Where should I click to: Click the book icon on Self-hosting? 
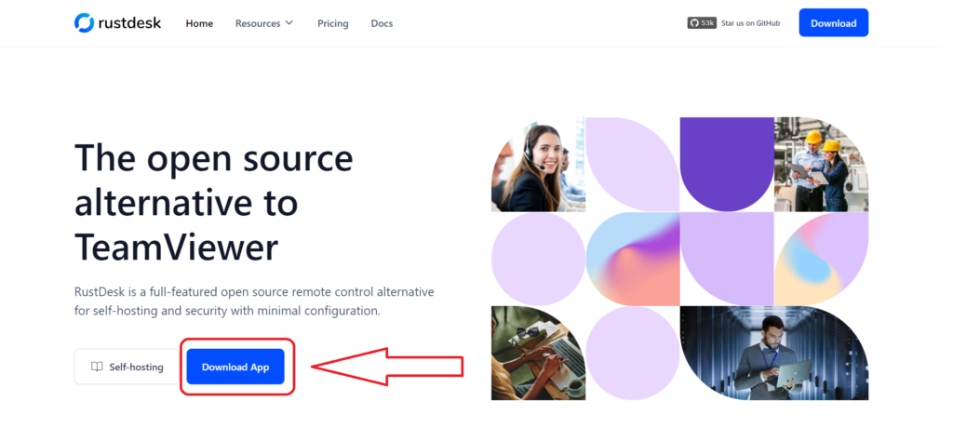(x=97, y=367)
